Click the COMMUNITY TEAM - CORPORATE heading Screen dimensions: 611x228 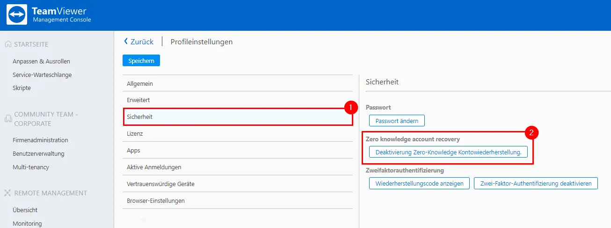[46, 119]
